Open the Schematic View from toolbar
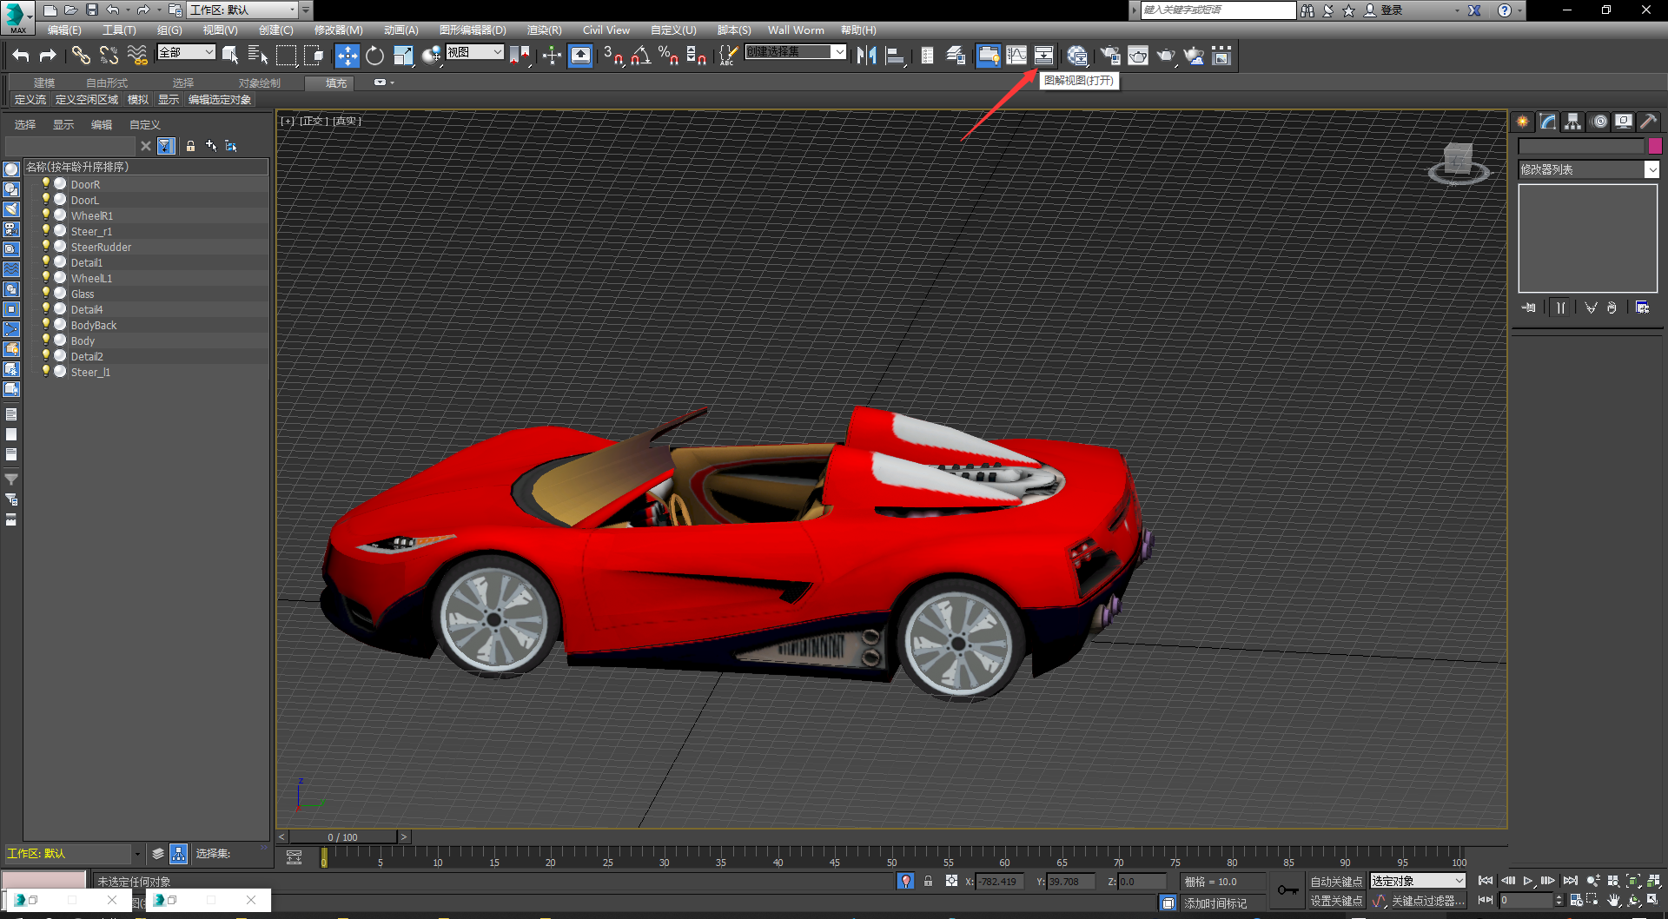This screenshot has width=1668, height=919. [1043, 56]
